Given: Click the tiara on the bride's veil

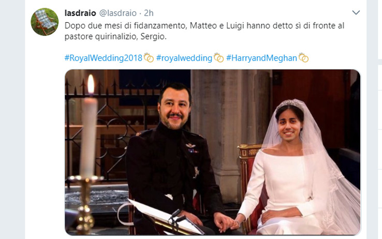Looking at the screenshot, I should coord(290,104).
